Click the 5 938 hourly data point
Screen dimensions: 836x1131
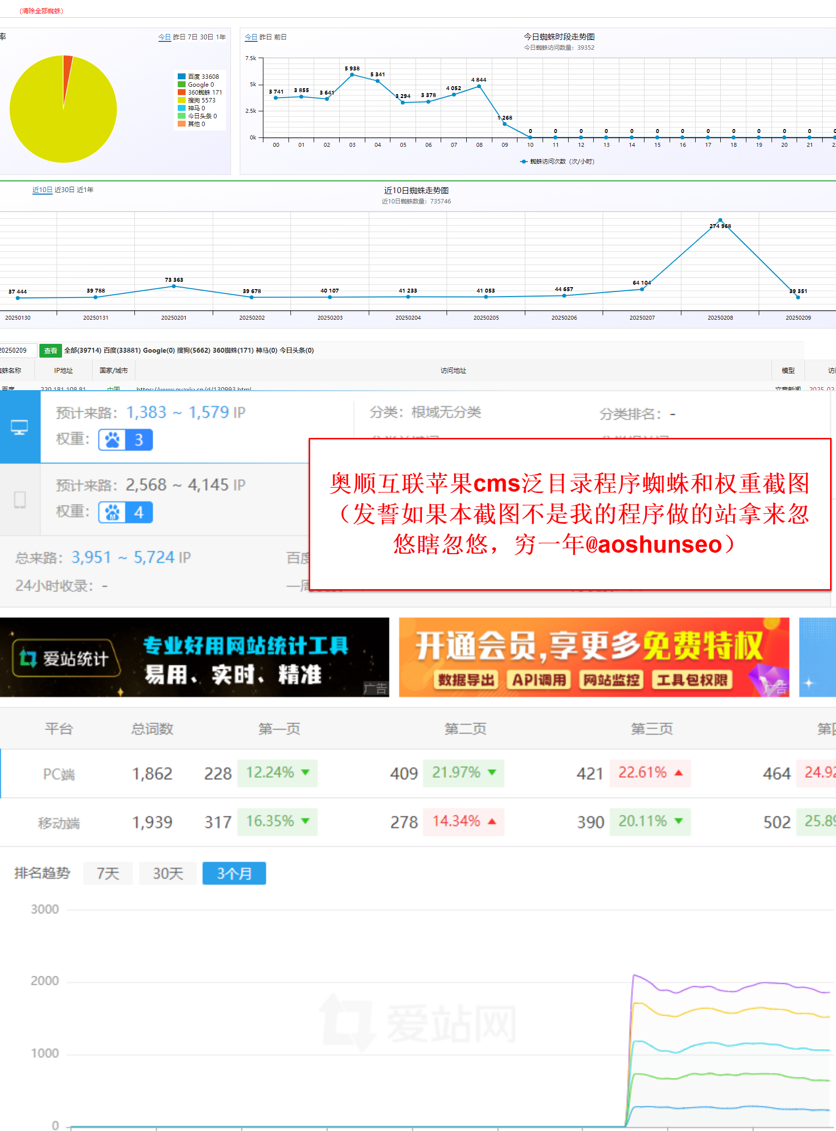point(352,75)
